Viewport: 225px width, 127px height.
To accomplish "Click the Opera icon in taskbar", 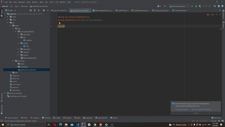I will click(55, 125).
